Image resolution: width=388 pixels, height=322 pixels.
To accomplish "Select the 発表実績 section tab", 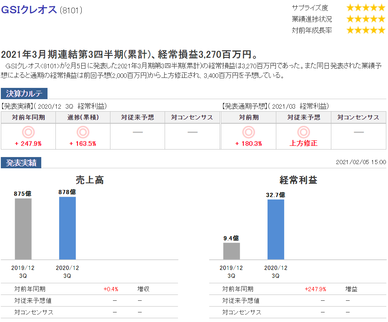I will 21,163.
